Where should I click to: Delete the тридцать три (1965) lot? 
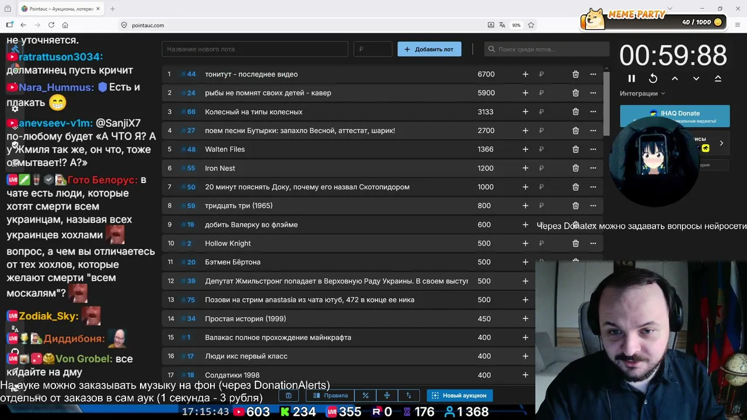coord(575,205)
